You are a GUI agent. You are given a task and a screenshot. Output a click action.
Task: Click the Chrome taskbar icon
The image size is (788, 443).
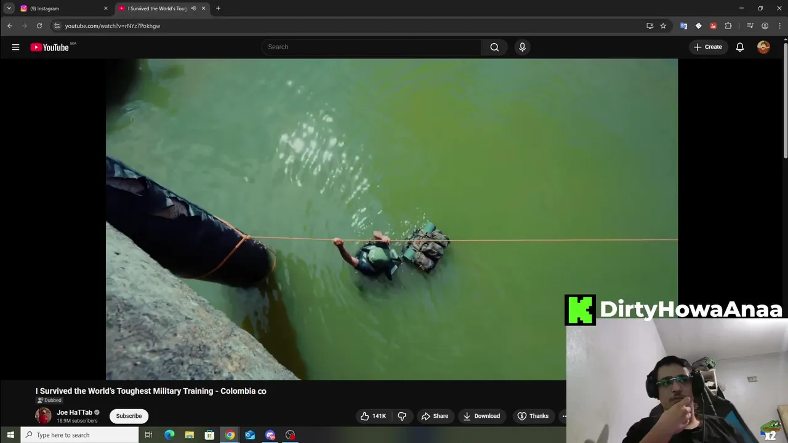[230, 435]
